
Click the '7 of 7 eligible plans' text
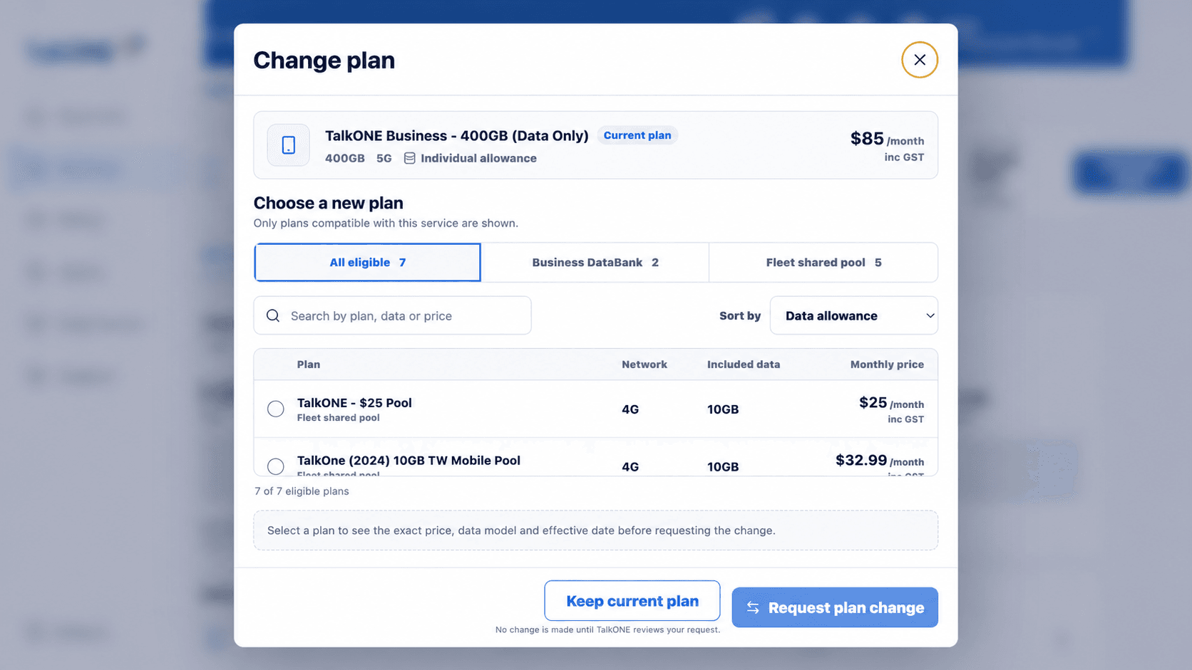(x=302, y=491)
